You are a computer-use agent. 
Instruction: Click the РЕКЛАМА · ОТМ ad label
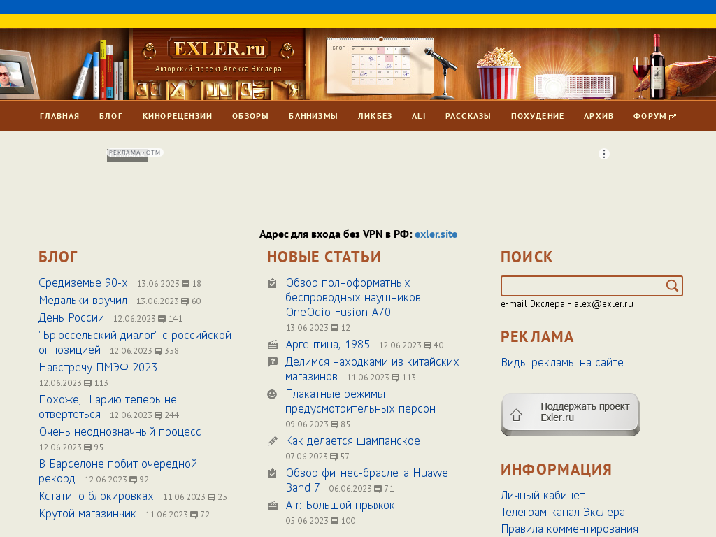pyautogui.click(x=134, y=152)
